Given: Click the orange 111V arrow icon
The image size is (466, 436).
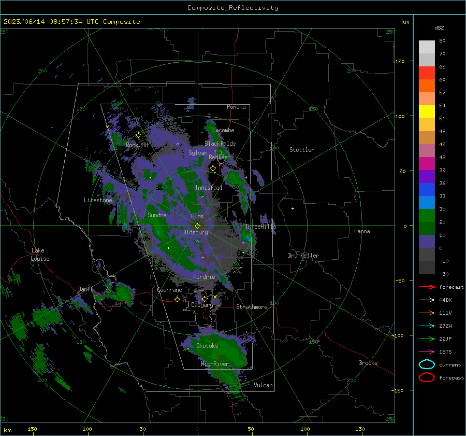Looking at the screenshot, I should [427, 313].
